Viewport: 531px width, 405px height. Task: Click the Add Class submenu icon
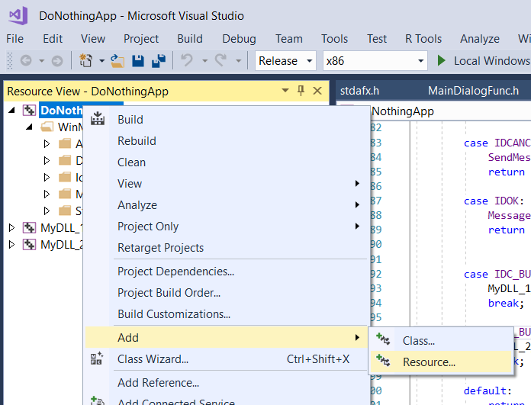383,339
